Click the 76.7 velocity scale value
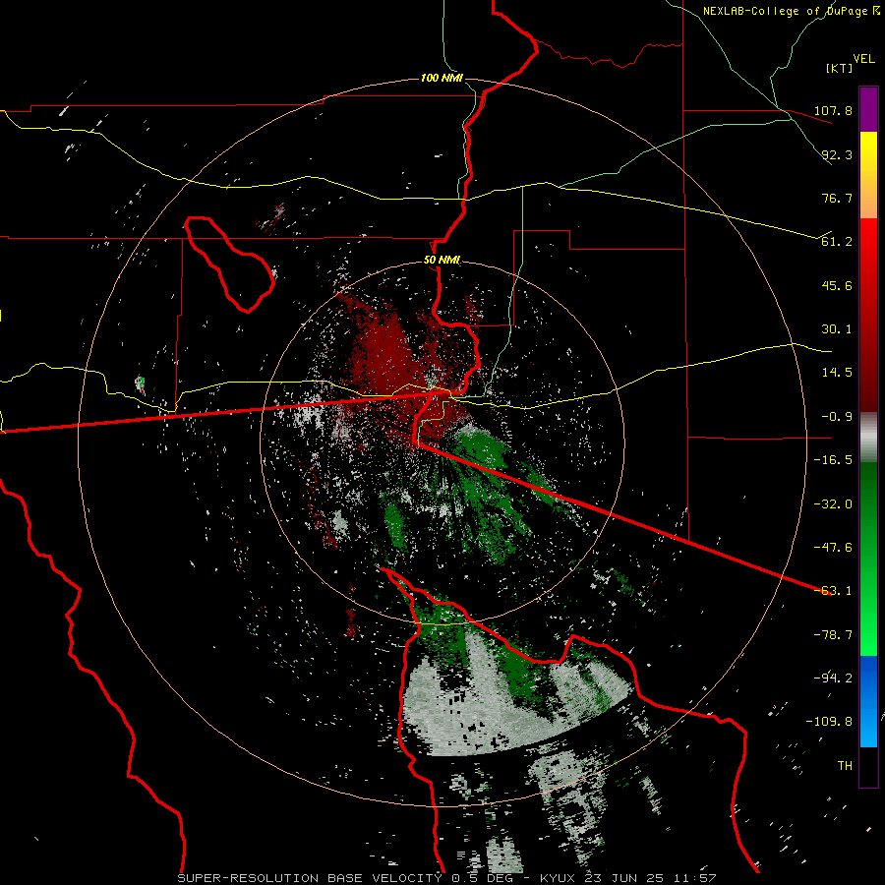885x885 pixels. 837,198
